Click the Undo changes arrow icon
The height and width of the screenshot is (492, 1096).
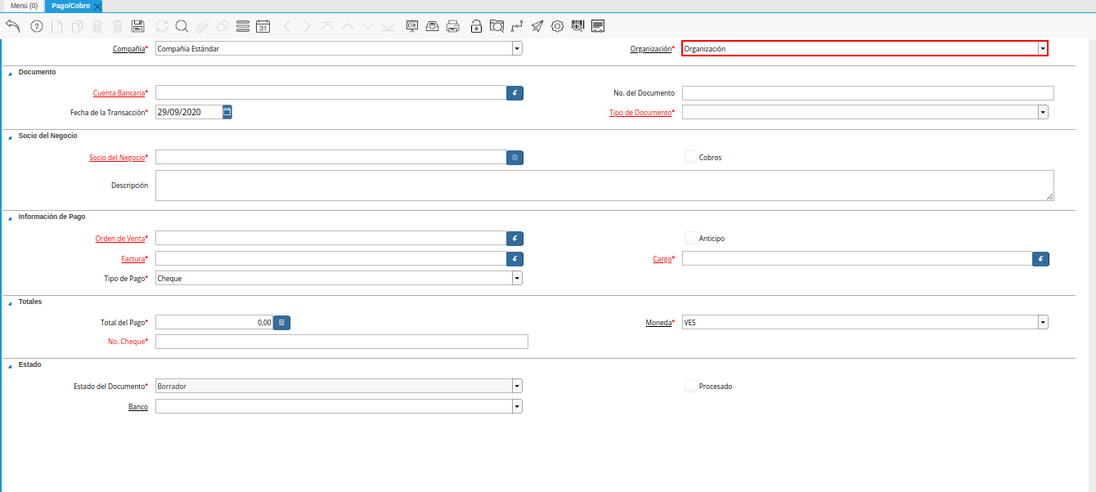(12, 26)
